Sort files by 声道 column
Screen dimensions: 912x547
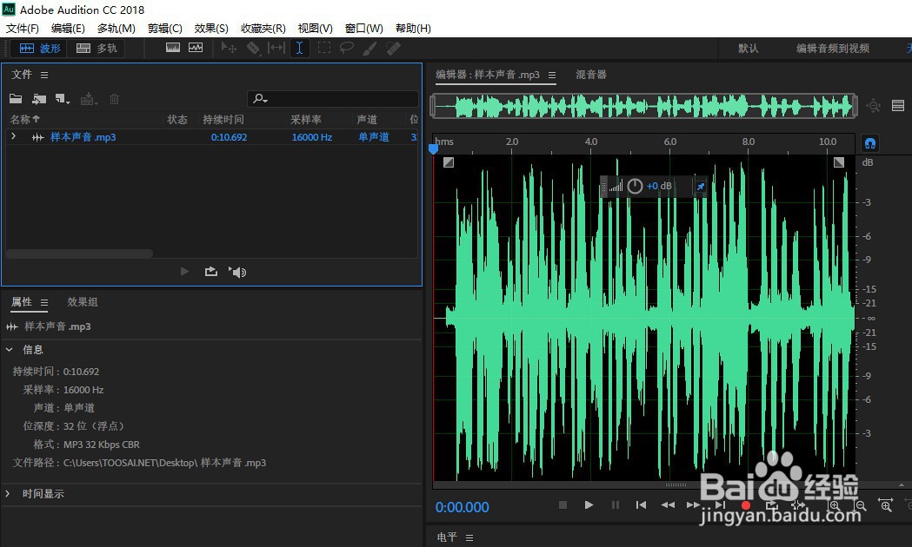coord(367,119)
